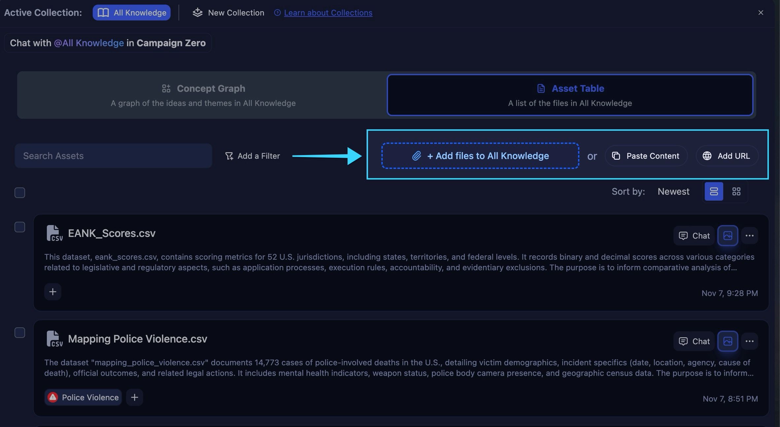This screenshot has width=780, height=427.
Task: Click Add URL button
Action: pos(727,156)
